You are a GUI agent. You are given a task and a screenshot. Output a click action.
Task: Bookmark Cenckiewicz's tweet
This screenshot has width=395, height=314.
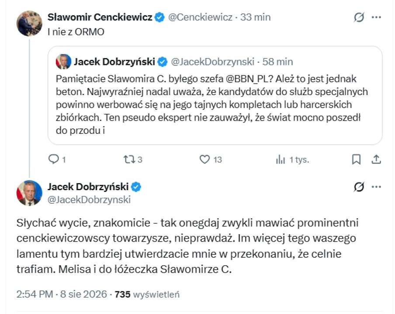356,159
